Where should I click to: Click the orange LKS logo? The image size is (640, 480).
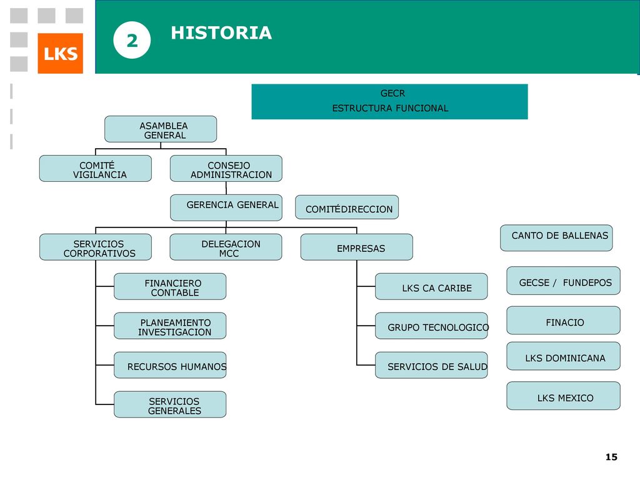point(61,54)
